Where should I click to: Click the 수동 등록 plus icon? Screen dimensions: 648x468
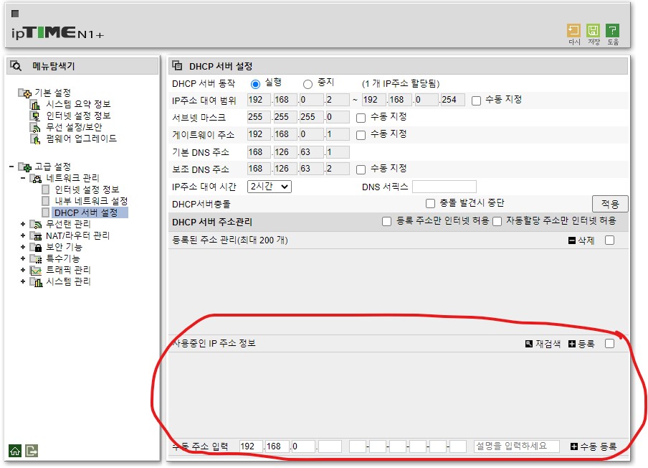(574, 446)
